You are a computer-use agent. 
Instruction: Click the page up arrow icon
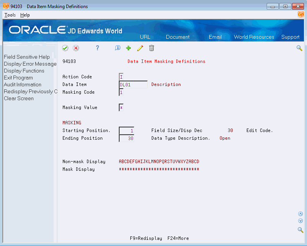[x=300, y=214]
